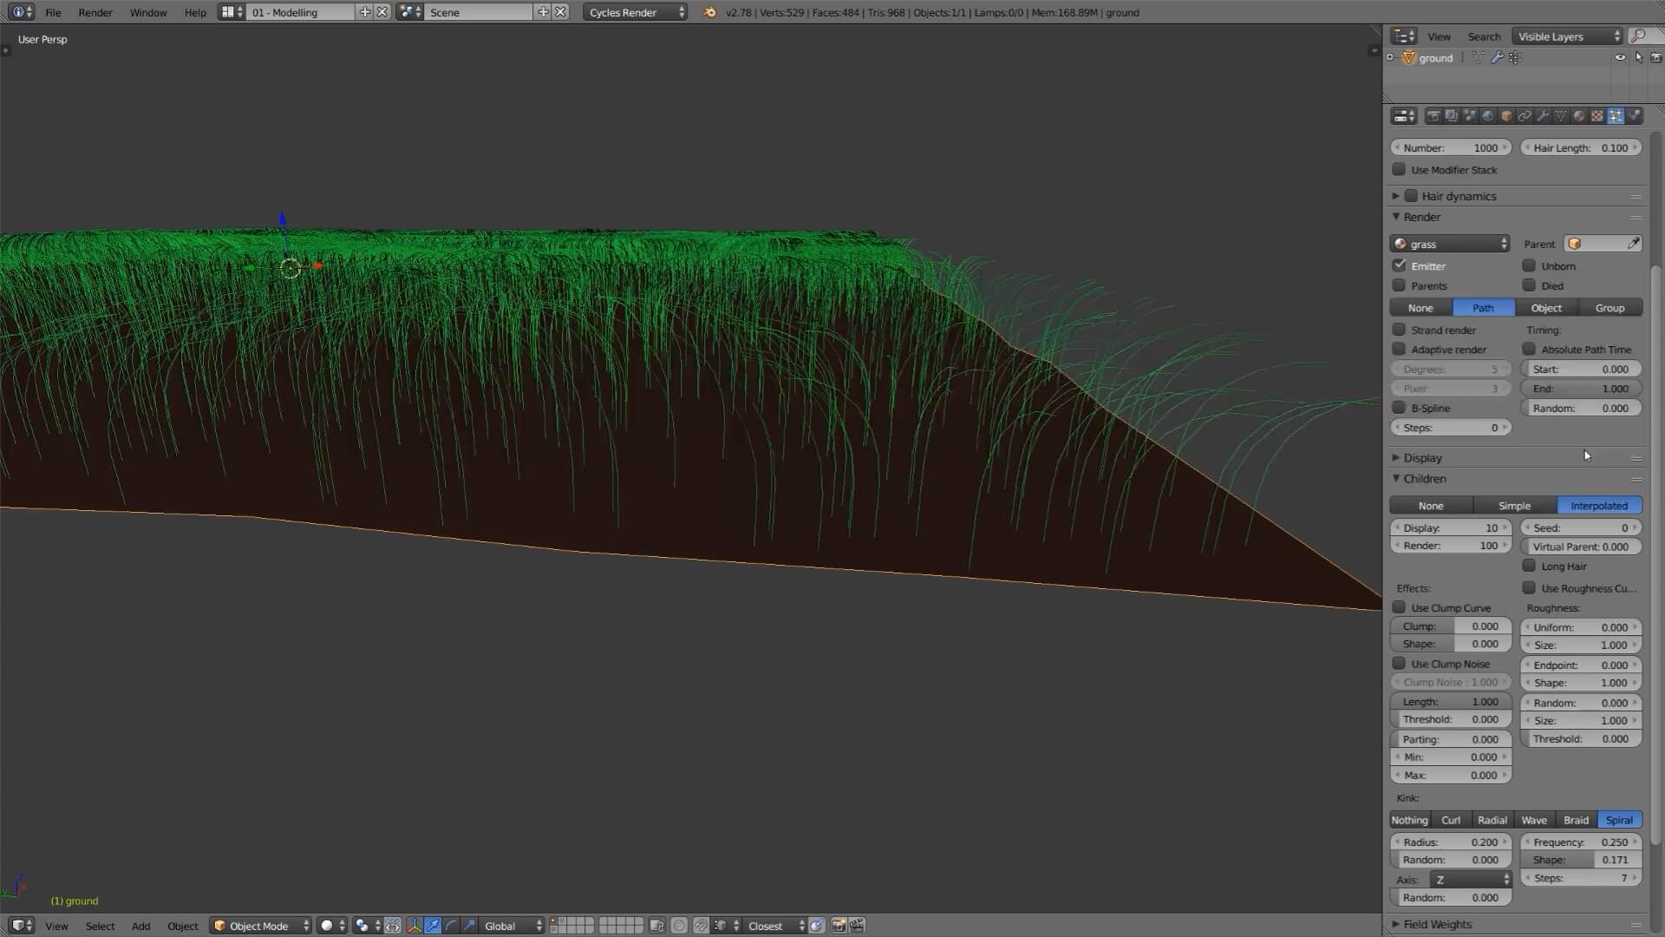Select the Curl kink button
The height and width of the screenshot is (937, 1665).
coord(1451,820)
